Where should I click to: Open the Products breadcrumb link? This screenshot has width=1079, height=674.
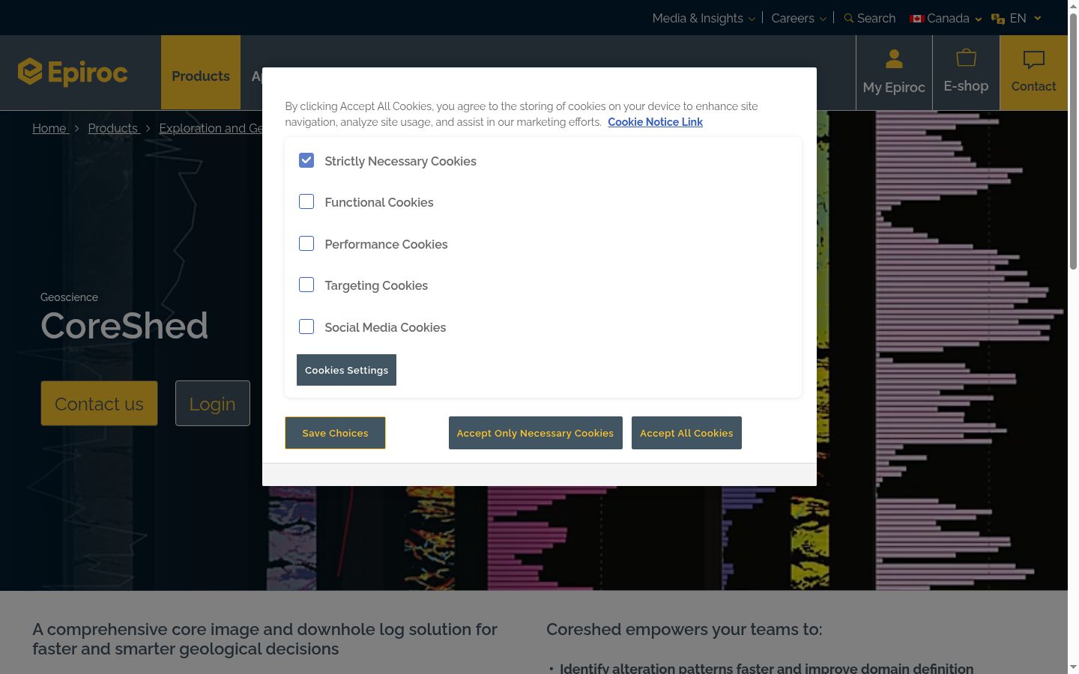[113, 128]
